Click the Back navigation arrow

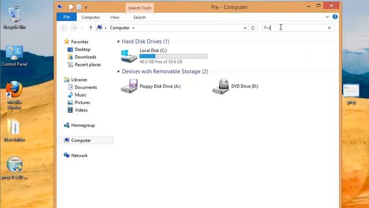(63, 28)
